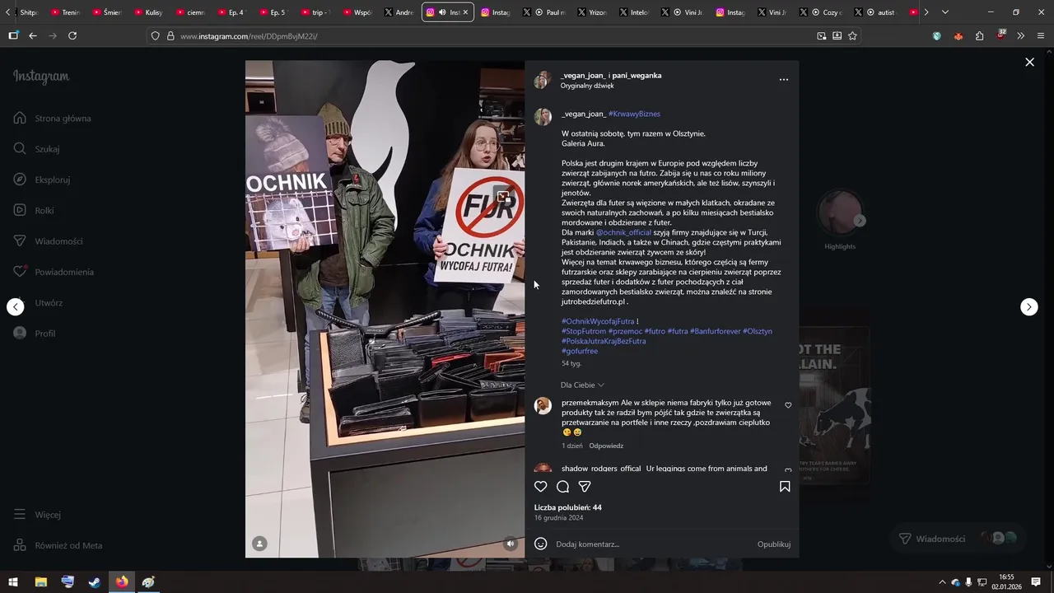Open pani_weganka profile from header
The image size is (1054, 593).
click(637, 75)
